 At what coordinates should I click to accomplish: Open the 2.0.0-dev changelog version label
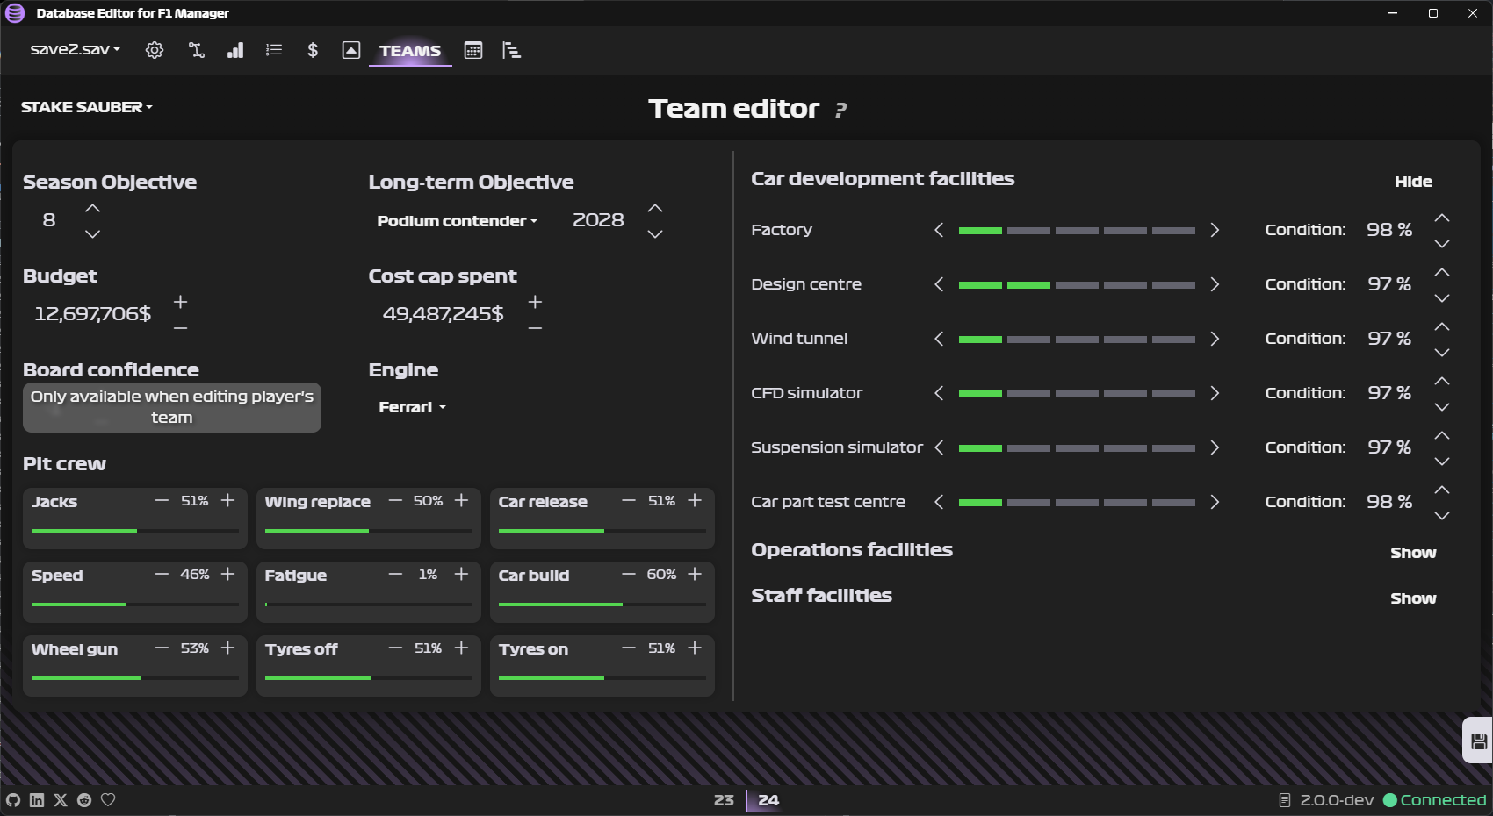(x=1327, y=800)
